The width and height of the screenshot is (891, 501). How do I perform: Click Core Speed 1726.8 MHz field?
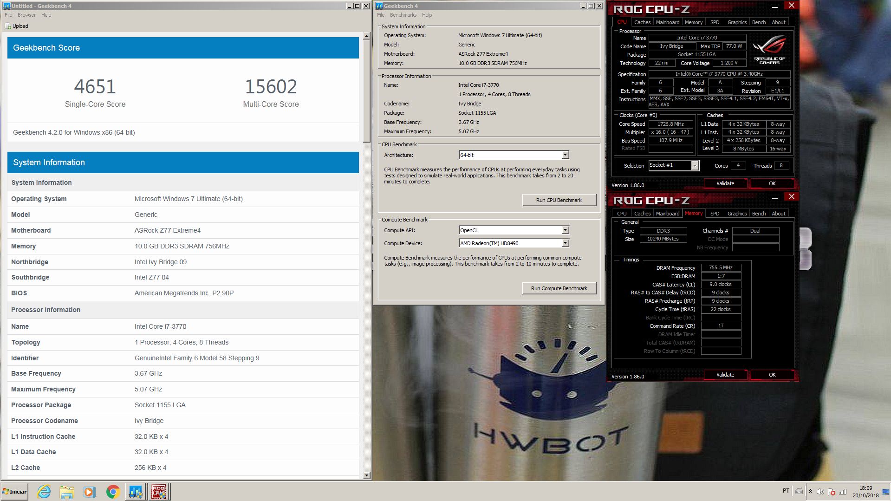[x=670, y=124]
